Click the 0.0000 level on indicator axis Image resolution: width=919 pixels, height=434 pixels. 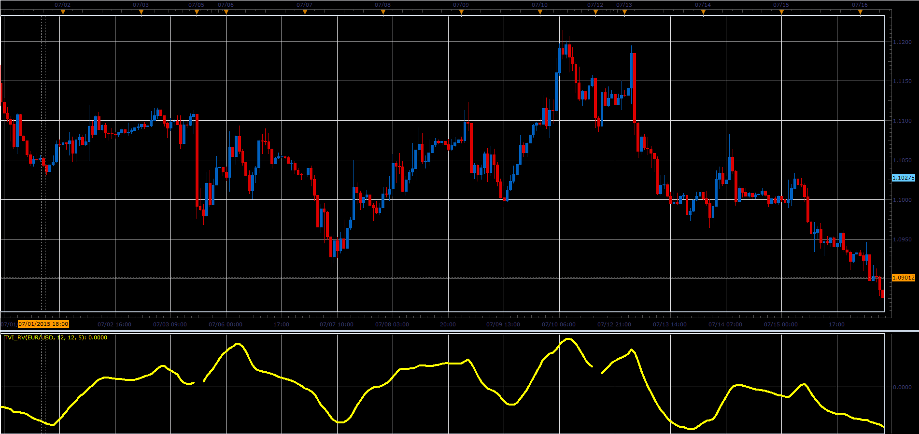[x=902, y=387]
